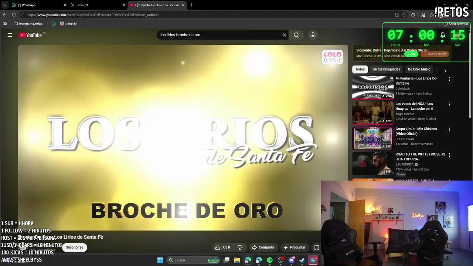The width and height of the screenshot is (473, 266).
Task: Close the WhatsApp tab
Action: point(65,5)
